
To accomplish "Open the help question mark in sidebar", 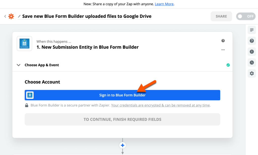I will click(x=252, y=41).
